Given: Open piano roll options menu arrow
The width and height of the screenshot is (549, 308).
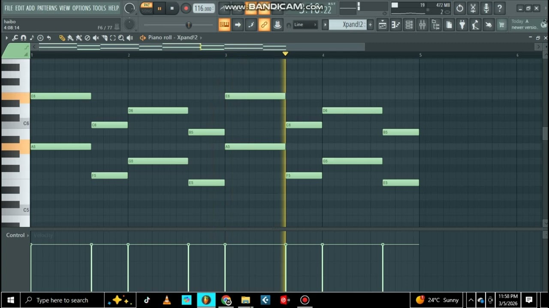Looking at the screenshot, I should (x=7, y=38).
